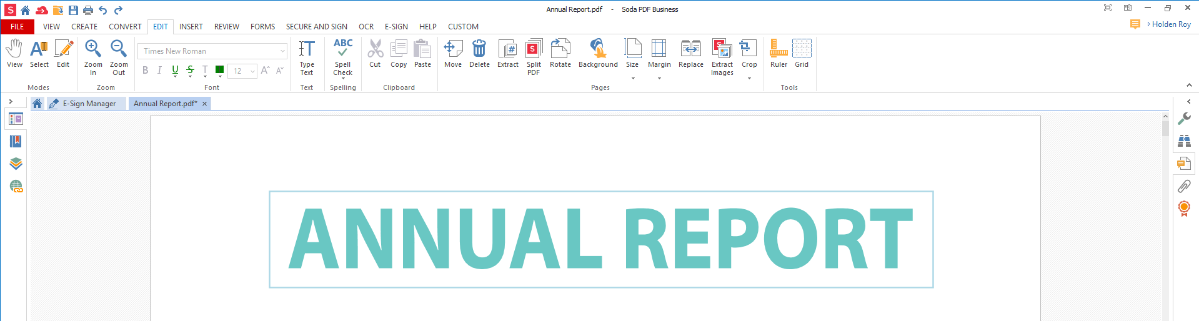Screen dimensions: 1199x321
Task: Run Spell Check
Action: (x=343, y=57)
